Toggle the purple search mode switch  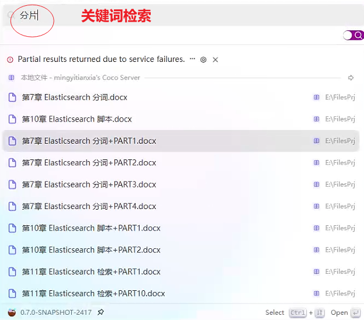coord(353,35)
